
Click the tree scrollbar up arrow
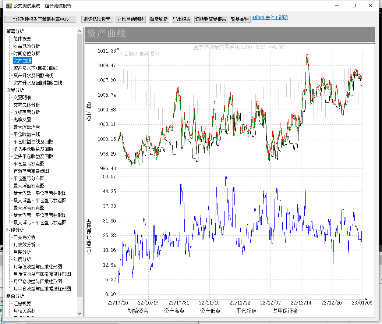[x=80, y=31]
